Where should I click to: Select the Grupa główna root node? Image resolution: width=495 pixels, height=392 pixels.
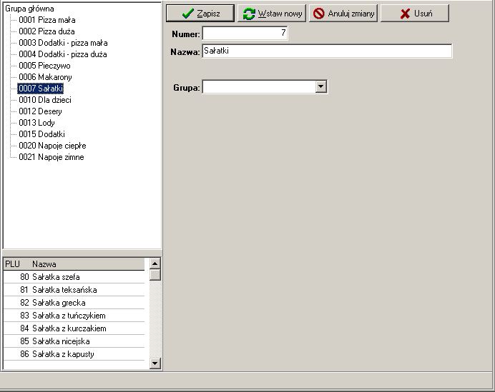pos(29,9)
